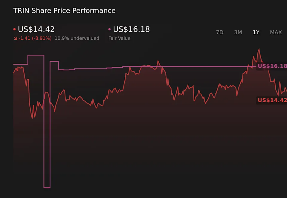287x198 pixels.
Task: Click the pink US$16.18 label on chart
Action: tap(272, 66)
